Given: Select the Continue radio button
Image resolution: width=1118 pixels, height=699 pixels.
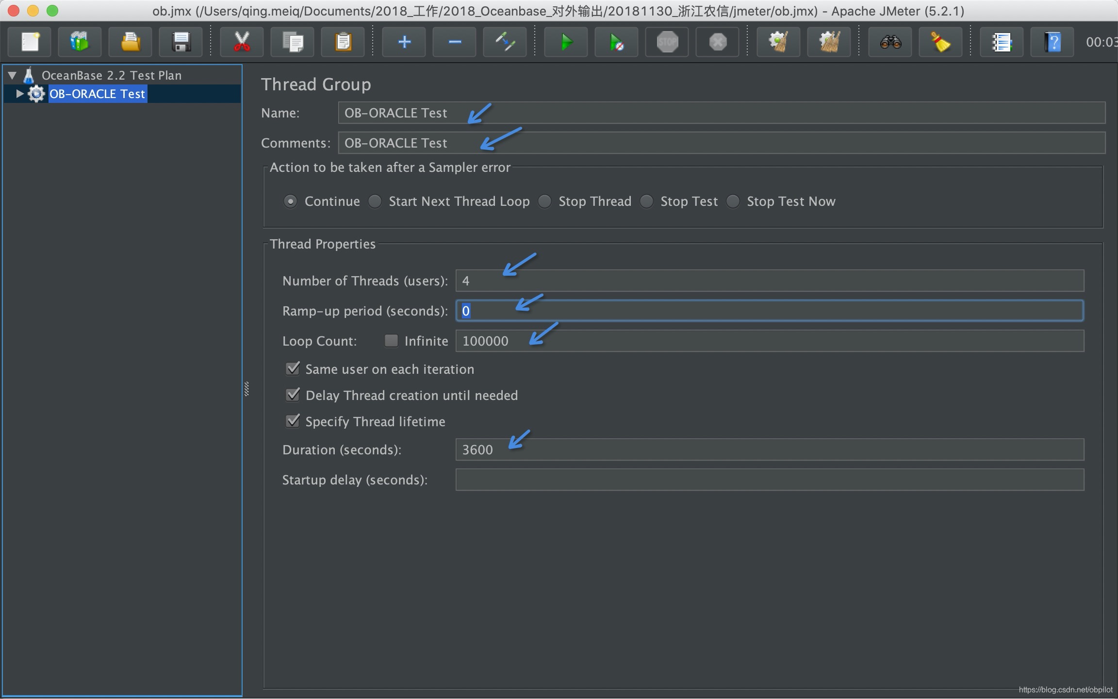Looking at the screenshot, I should coord(290,201).
